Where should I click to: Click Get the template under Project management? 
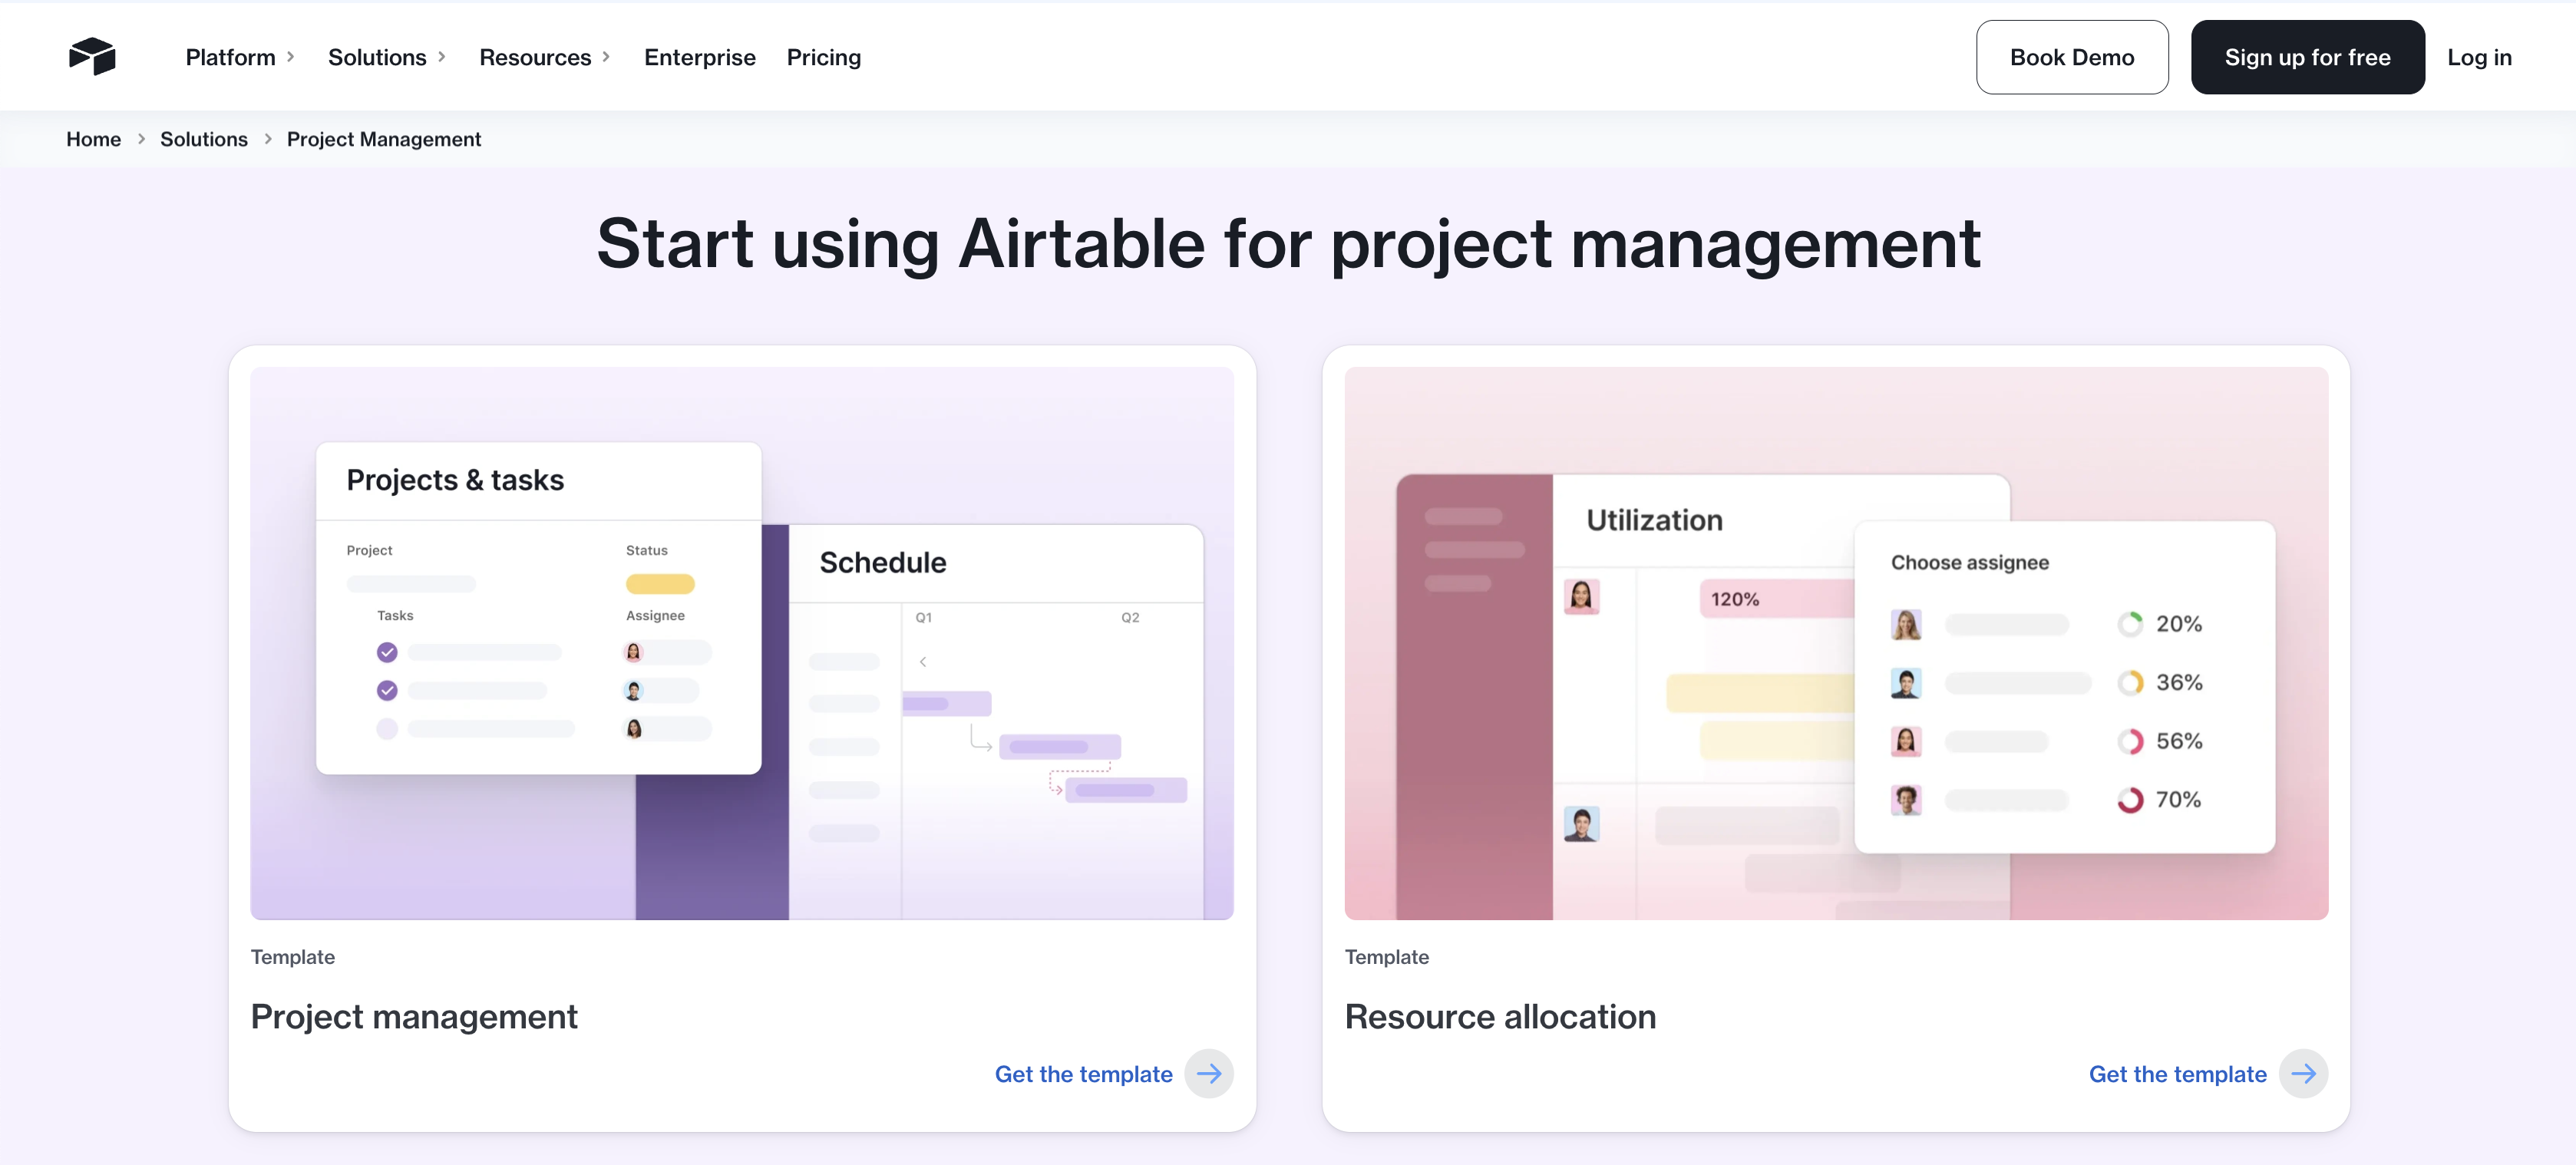(x=1083, y=1073)
